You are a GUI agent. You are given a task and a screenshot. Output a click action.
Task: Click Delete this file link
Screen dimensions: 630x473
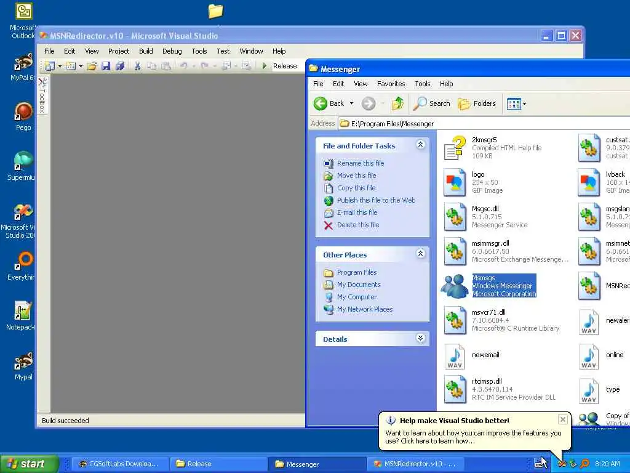pyautogui.click(x=358, y=225)
